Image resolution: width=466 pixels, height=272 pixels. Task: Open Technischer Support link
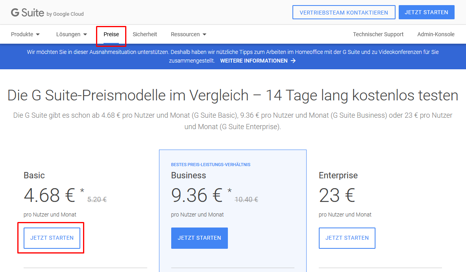pyautogui.click(x=378, y=34)
